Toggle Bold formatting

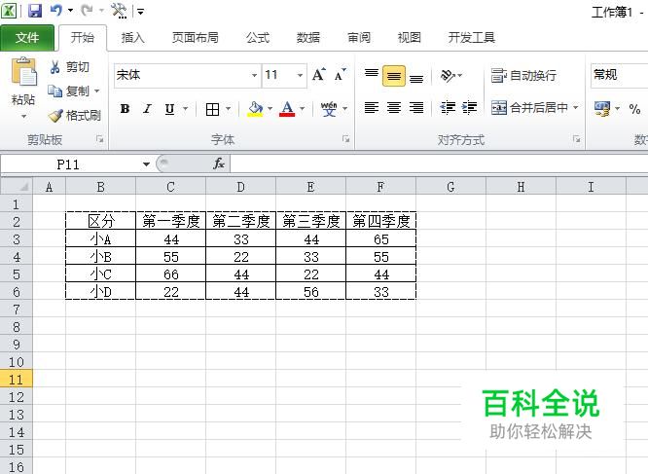point(125,109)
